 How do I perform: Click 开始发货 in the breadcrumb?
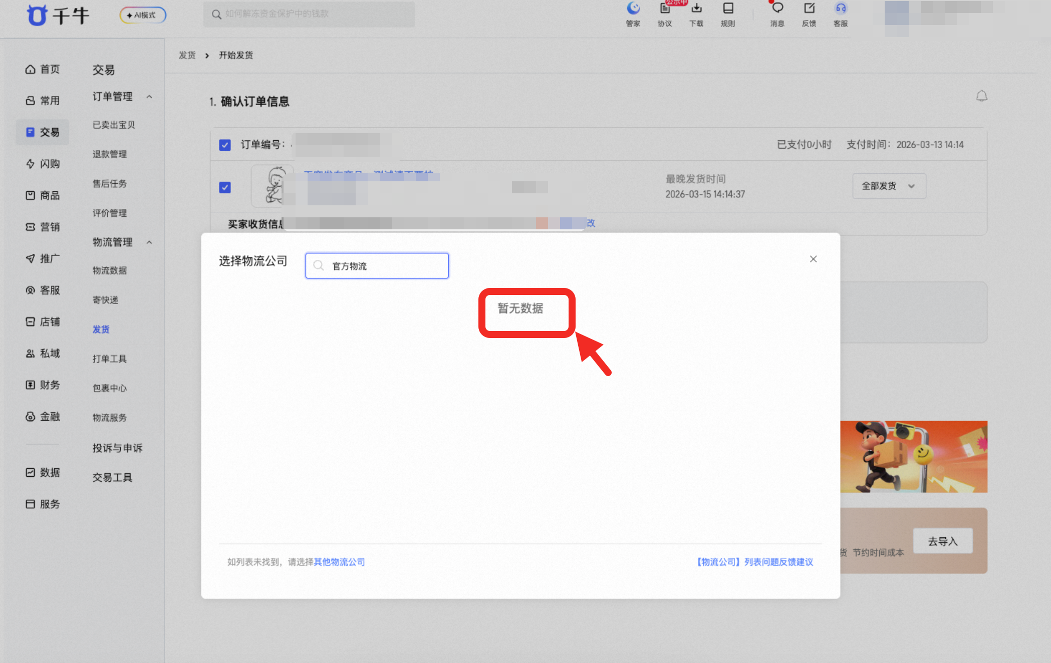coord(236,55)
